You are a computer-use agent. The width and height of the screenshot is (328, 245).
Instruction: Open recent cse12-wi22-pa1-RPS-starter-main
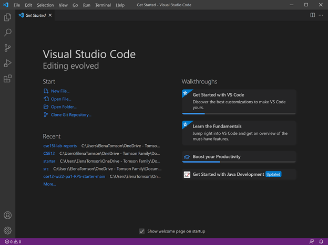pos(74,176)
